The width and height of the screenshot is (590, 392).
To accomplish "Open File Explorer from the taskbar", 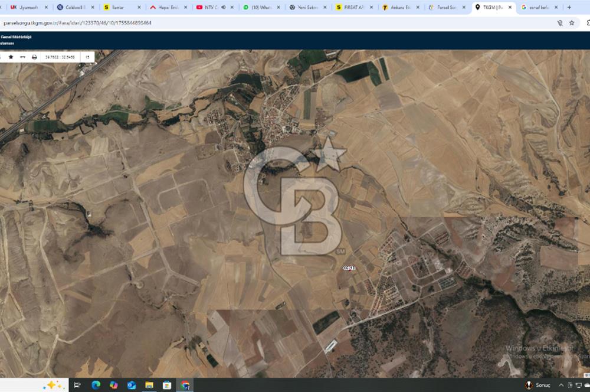I will [149, 385].
